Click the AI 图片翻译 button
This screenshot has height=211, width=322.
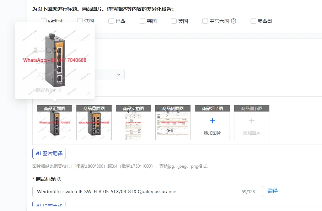[49, 153]
